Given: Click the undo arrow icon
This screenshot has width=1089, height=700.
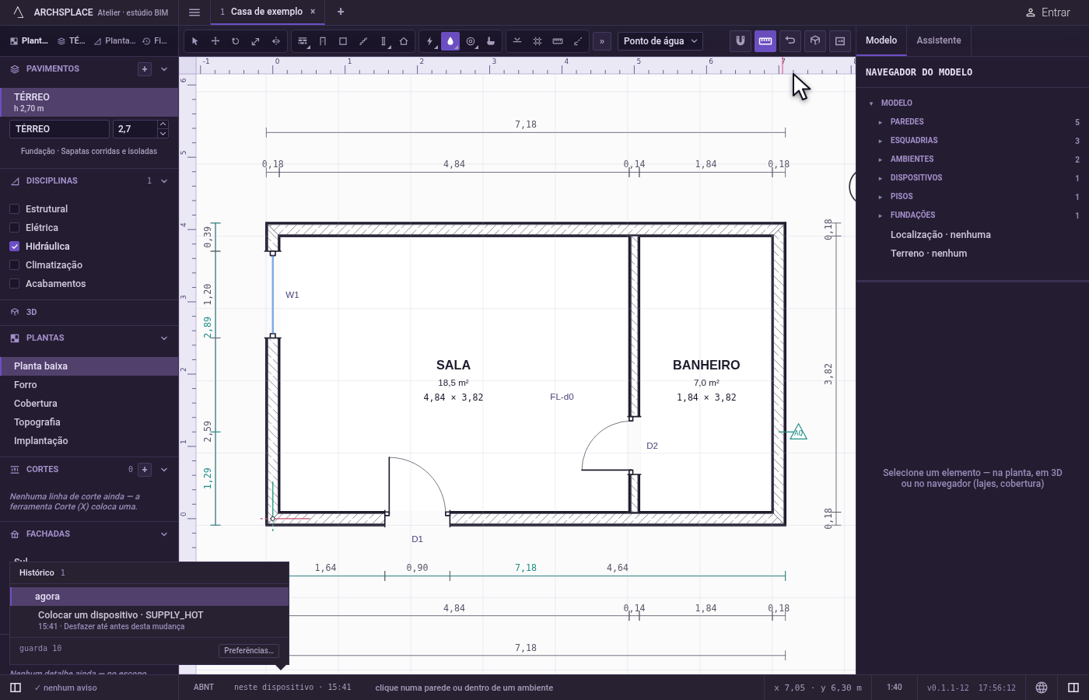Looking at the screenshot, I should [x=790, y=41].
